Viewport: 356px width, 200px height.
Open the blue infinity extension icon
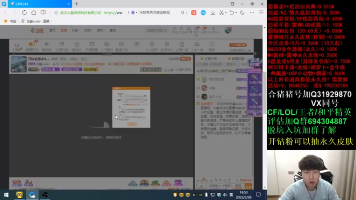click(x=203, y=13)
